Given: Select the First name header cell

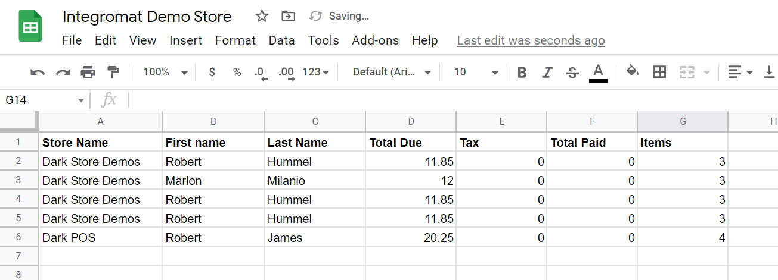Looking at the screenshot, I should point(213,142).
